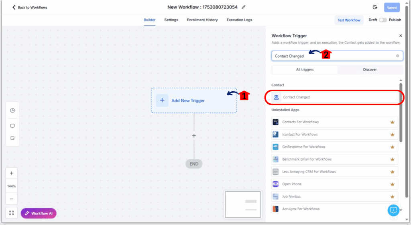The image size is (411, 225).
Task: Open the Settings tab
Action: pyautogui.click(x=171, y=20)
